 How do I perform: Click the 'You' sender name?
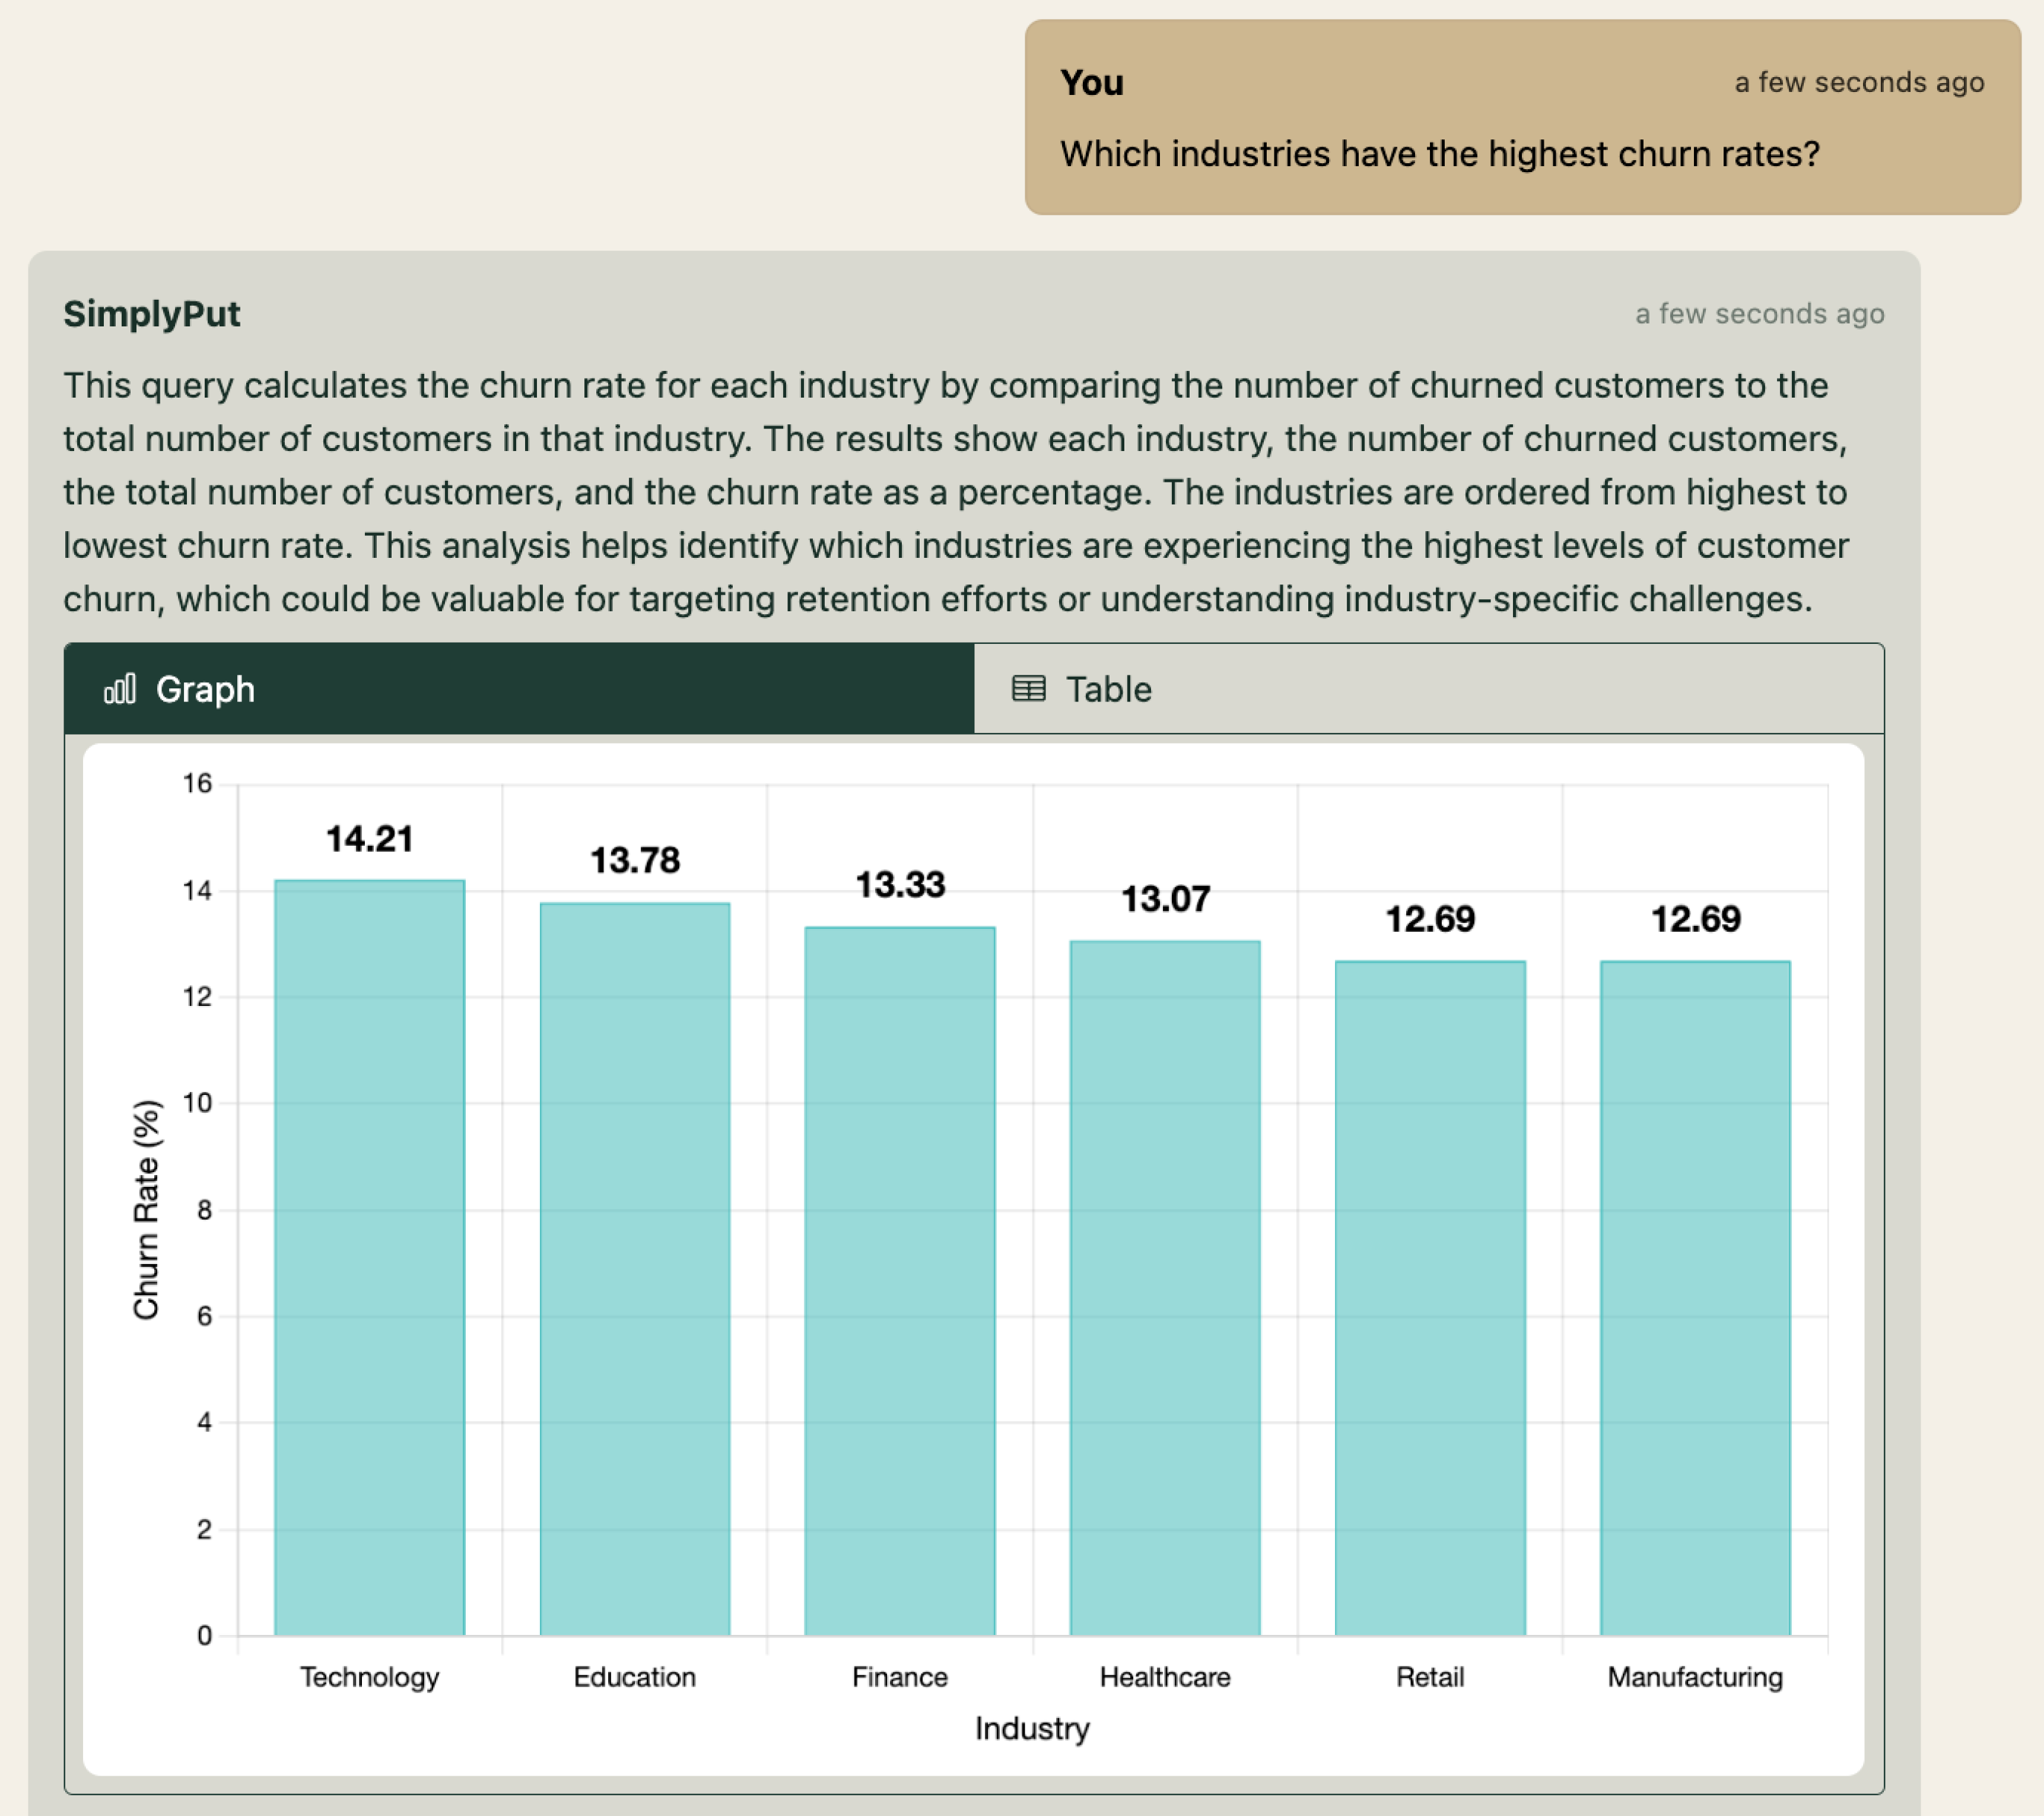1092,82
